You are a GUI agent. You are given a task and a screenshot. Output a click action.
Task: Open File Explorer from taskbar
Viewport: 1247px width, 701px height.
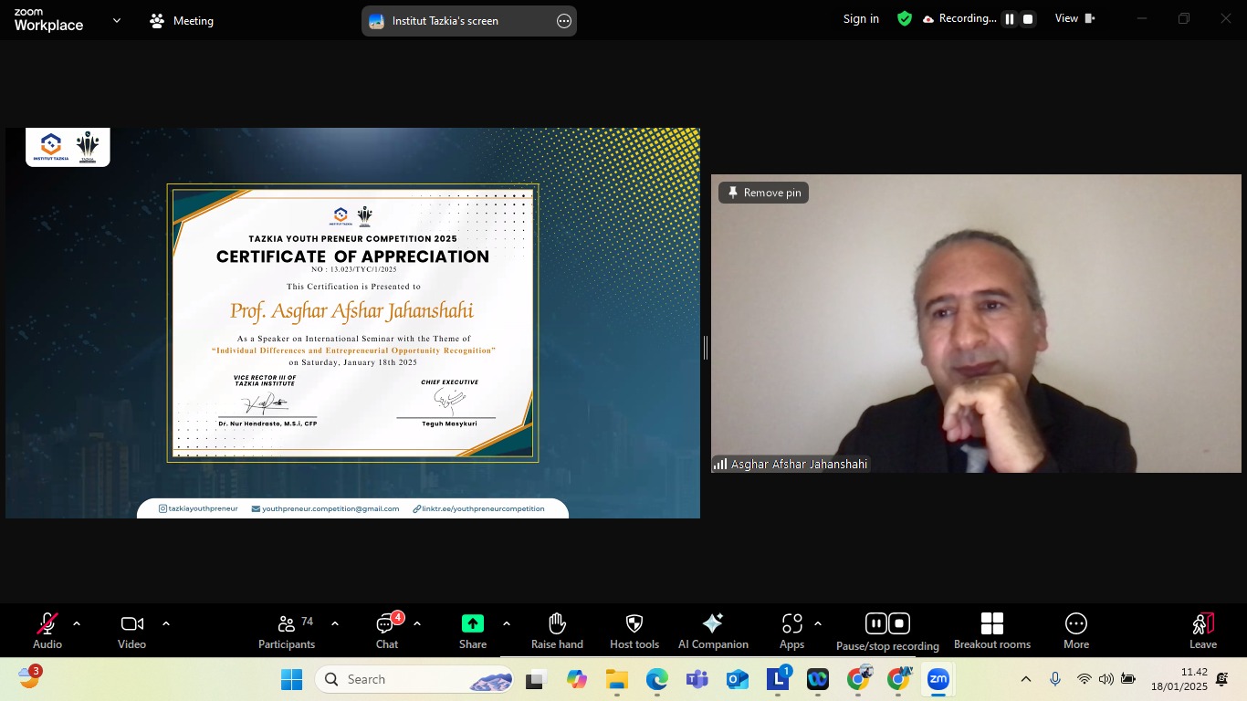(617, 679)
